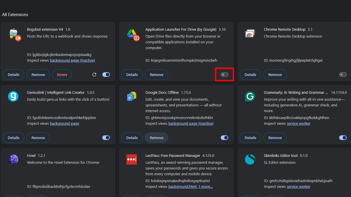351x197 pixels.
Task: Enable Application Launcher For Drive toggle
Action: [x=225, y=75]
